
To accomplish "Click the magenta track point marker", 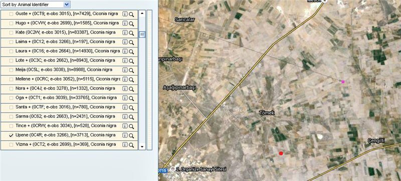I will tap(343, 82).
